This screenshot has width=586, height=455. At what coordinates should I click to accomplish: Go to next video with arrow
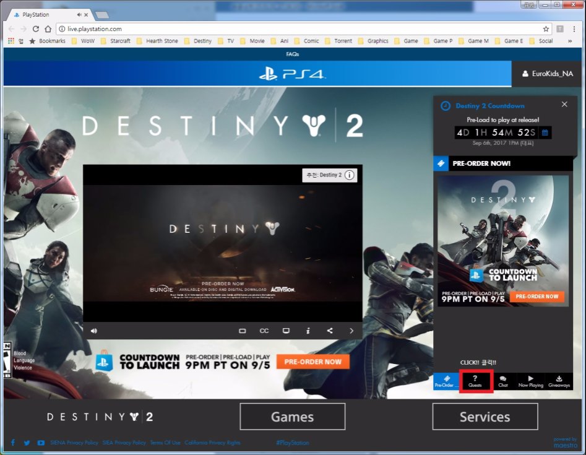[x=351, y=331]
